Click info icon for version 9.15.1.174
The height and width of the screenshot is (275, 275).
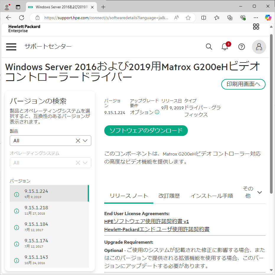pos(17,244)
